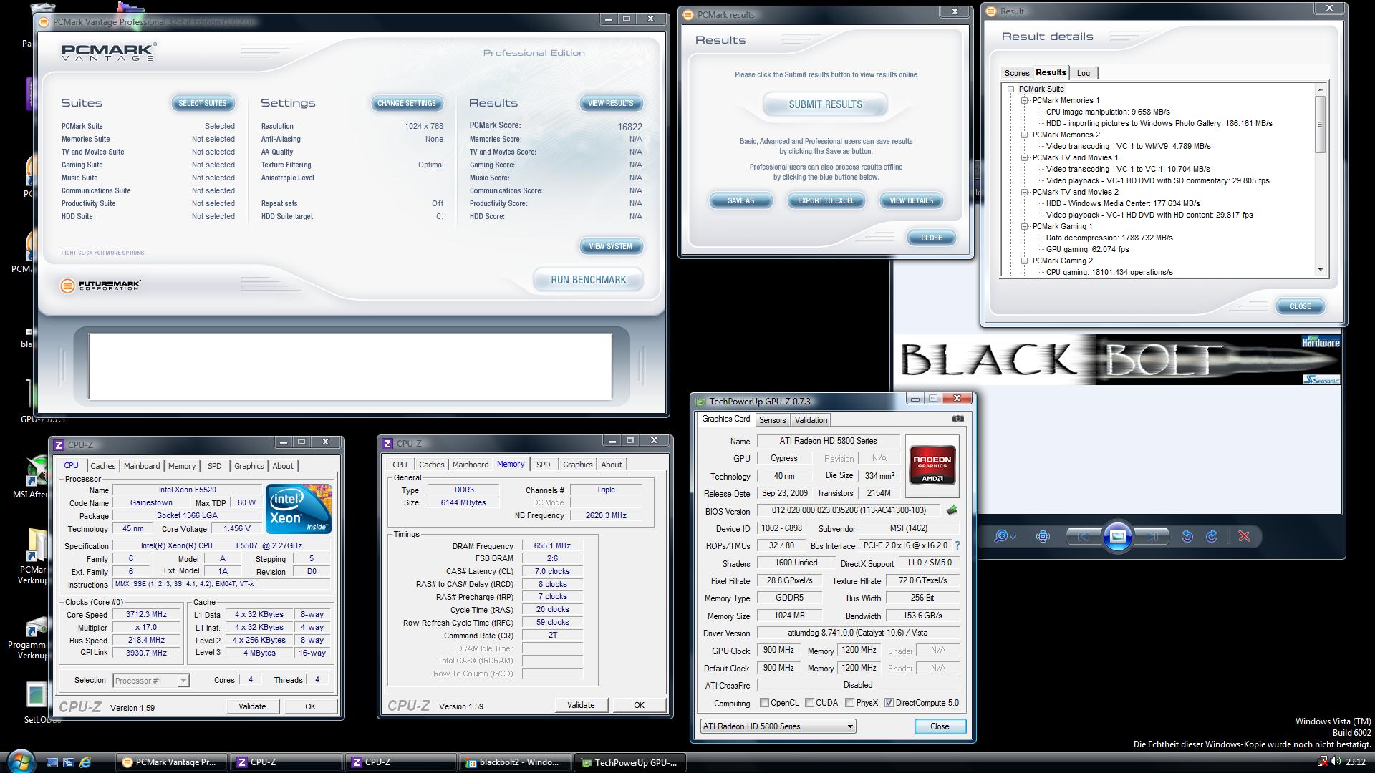This screenshot has height=773, width=1375.
Task: Click the Result details vertical scrollbar thumb
Action: coord(1320,123)
